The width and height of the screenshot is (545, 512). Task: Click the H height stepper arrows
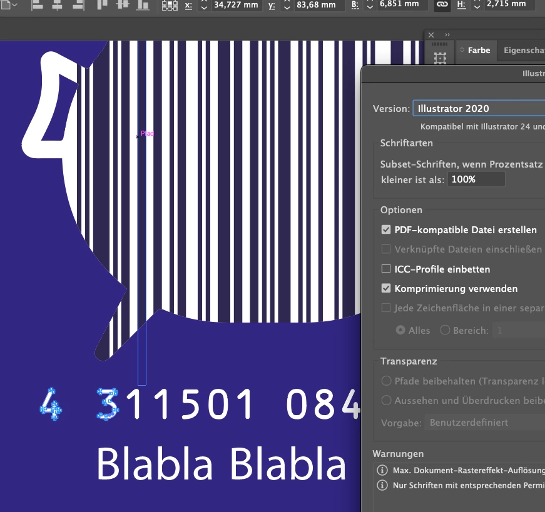[x=477, y=4]
